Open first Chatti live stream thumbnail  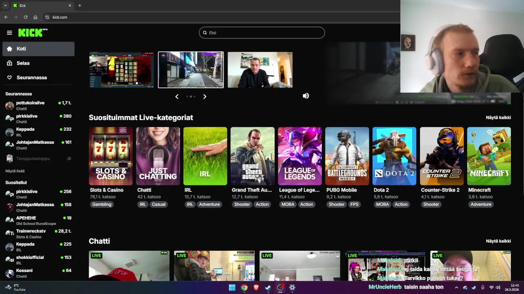129,266
